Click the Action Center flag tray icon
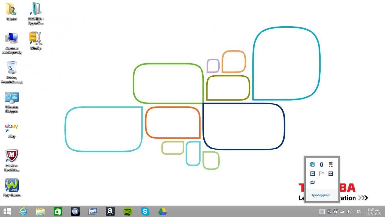The width and height of the screenshot is (385, 217). click(321, 173)
